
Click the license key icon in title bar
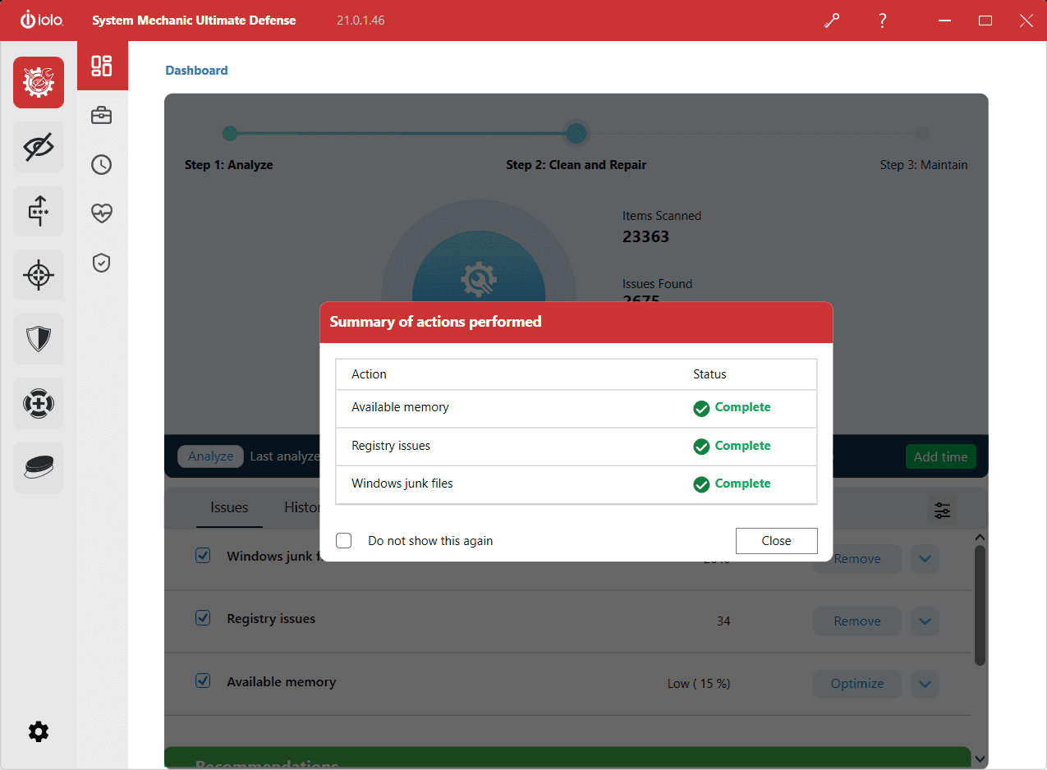(832, 21)
